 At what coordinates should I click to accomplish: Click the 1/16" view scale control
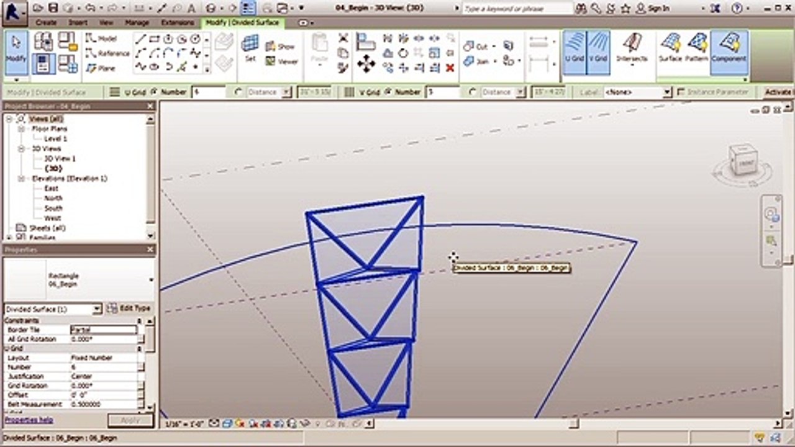(x=183, y=423)
